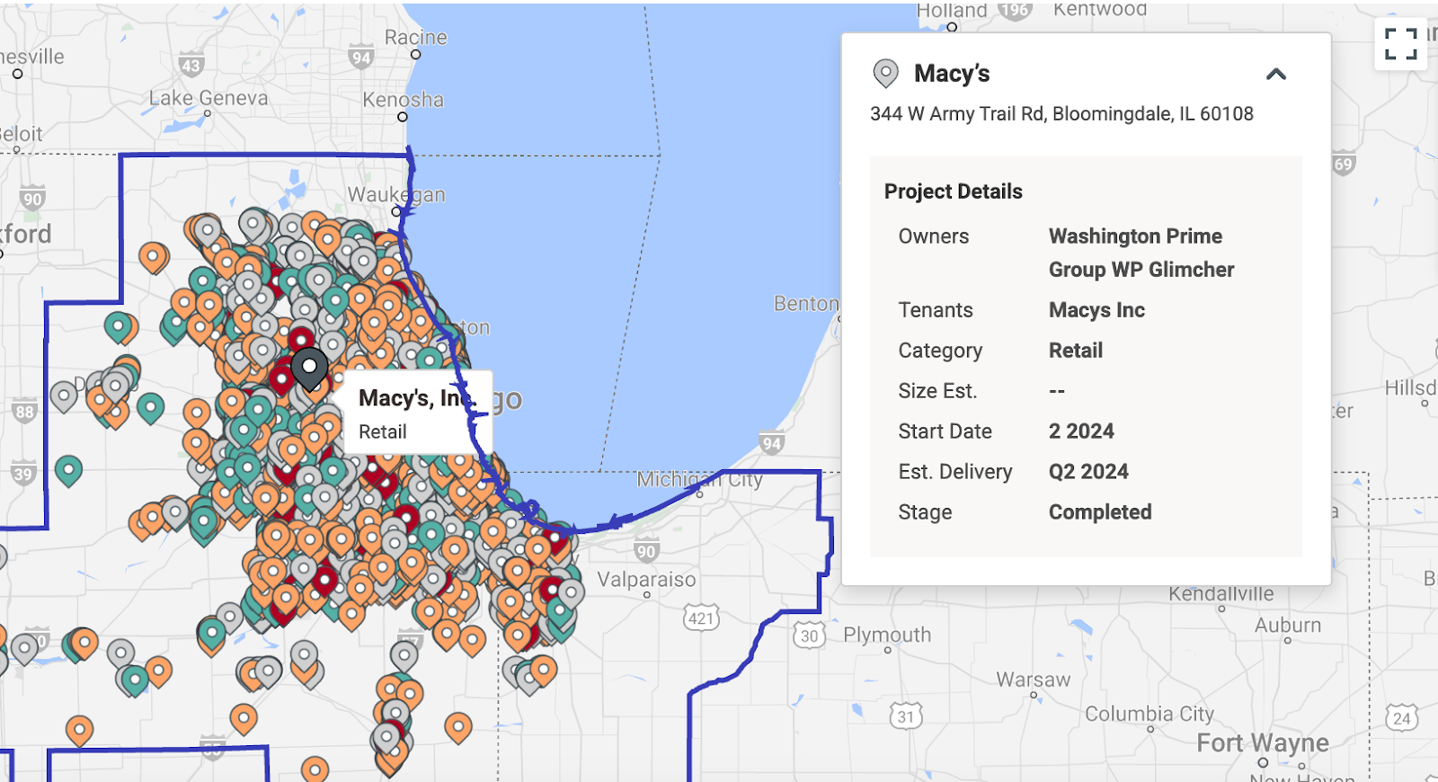
Task: Click the Route 30 shield near Plymouth
Action: pyautogui.click(x=810, y=635)
